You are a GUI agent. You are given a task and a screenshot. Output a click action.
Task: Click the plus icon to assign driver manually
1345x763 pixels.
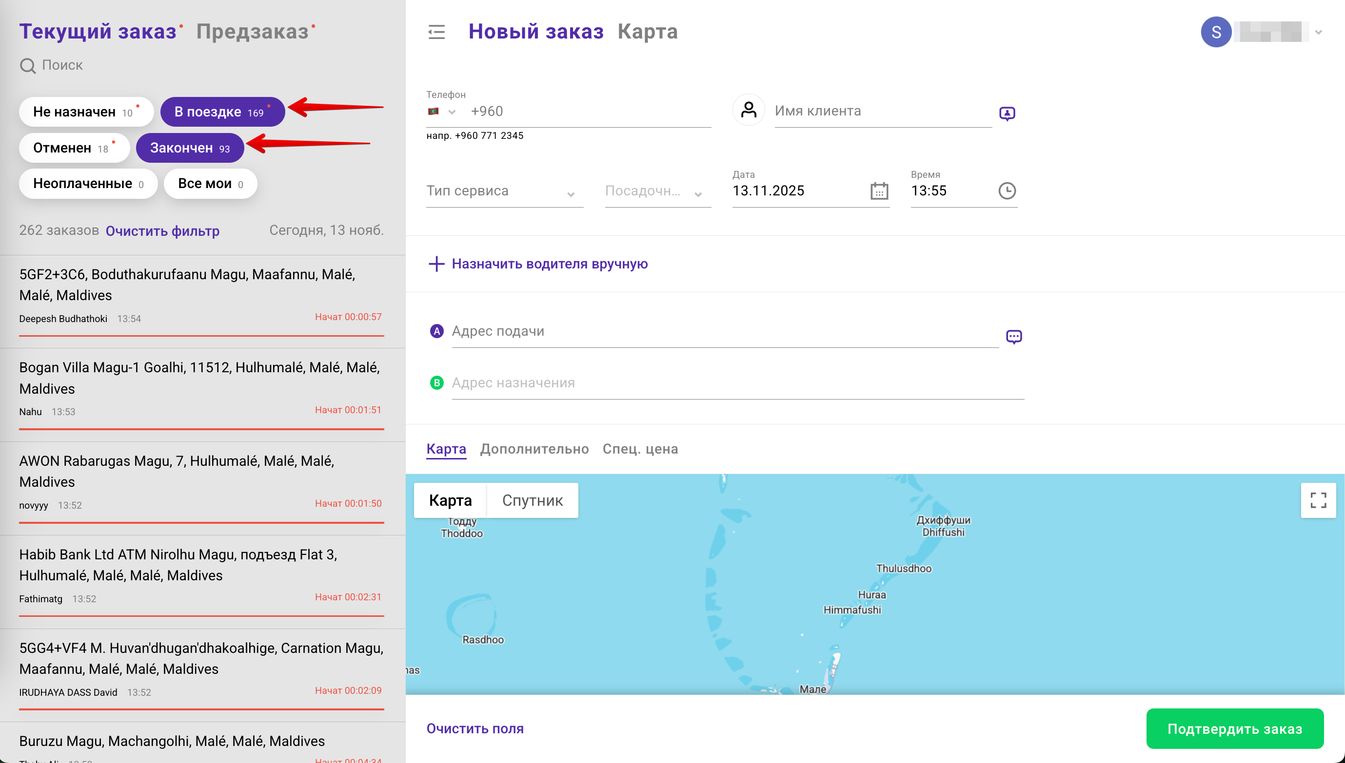click(x=436, y=264)
